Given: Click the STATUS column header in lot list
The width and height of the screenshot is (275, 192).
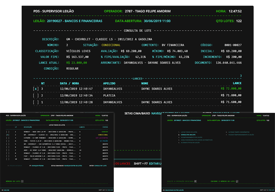Looking at the screenshot, I should 105,127.
